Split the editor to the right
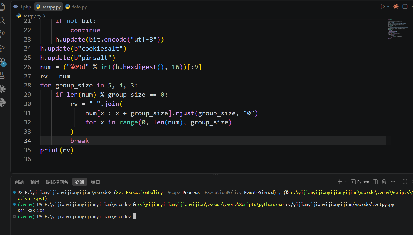This screenshot has height=235, width=413. (x=405, y=7)
